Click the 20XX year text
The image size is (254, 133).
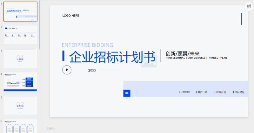click(x=92, y=70)
